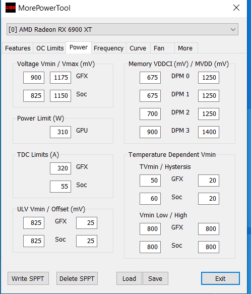
Task: Edit the GFX Vmin High field
Action: 209,229
